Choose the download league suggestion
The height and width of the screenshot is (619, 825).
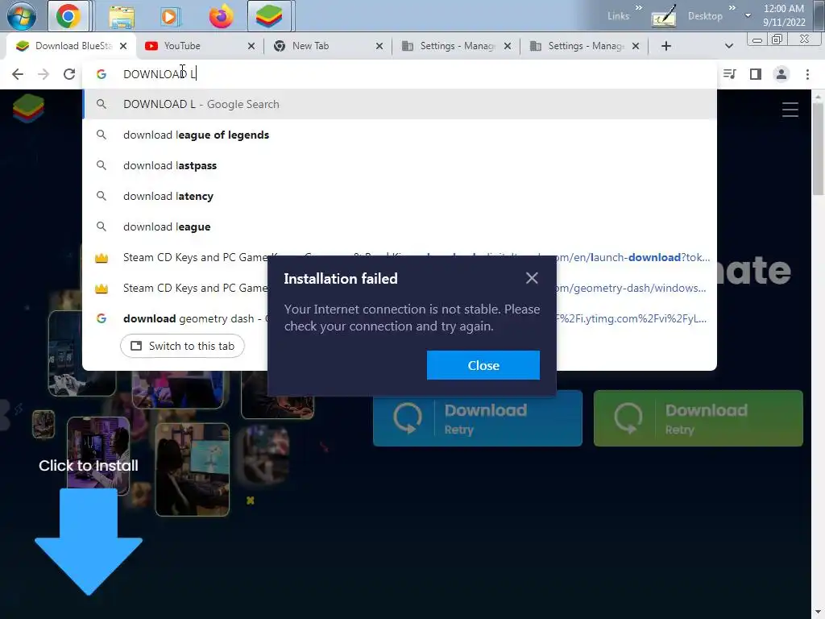(x=400, y=226)
